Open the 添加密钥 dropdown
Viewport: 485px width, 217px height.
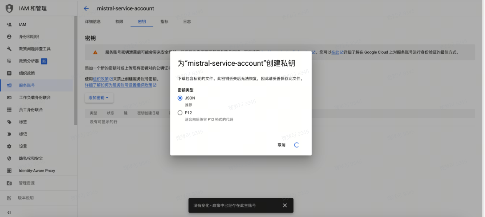99,98
